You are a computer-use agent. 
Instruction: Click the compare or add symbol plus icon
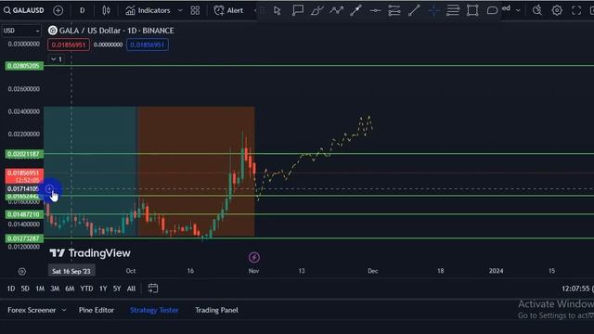tap(58, 10)
